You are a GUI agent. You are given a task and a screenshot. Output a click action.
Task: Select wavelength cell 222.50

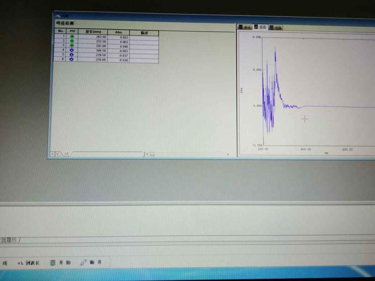click(x=93, y=41)
